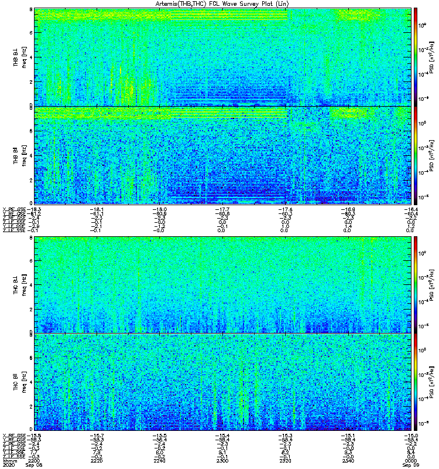Click the THC B⊥ spectrogram panel
This screenshot has width=439, height=469.
pyautogui.click(x=223, y=284)
